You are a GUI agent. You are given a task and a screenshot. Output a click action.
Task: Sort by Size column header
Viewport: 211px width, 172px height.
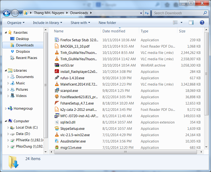[x=182, y=31]
